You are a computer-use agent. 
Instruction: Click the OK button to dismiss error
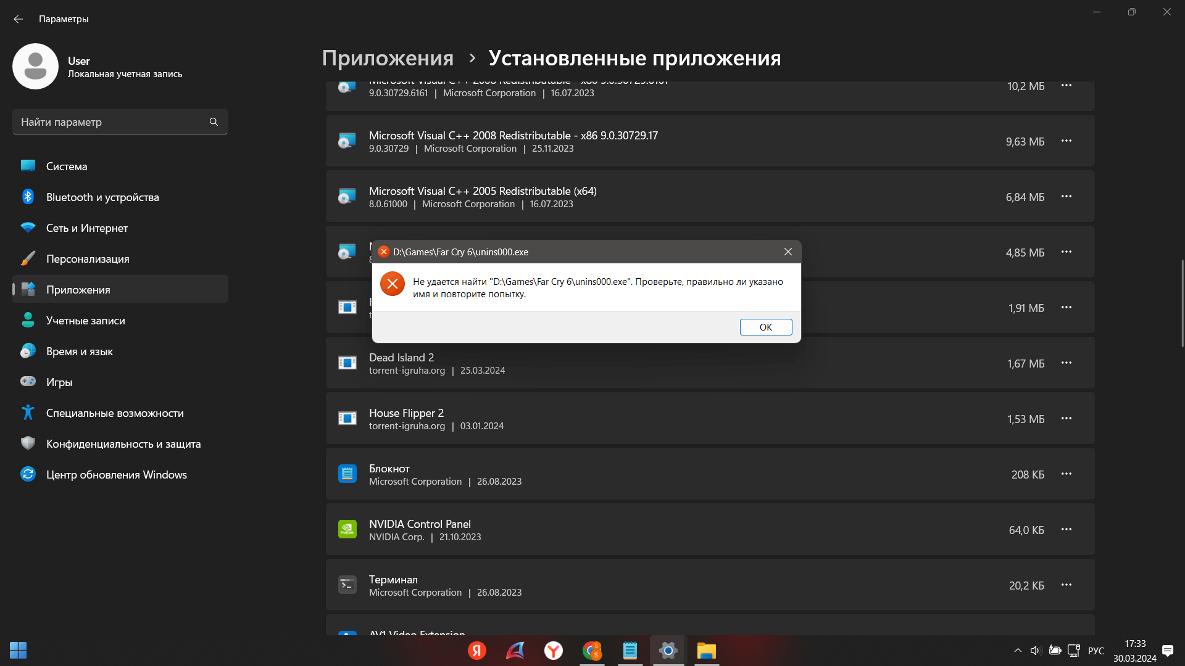(765, 326)
